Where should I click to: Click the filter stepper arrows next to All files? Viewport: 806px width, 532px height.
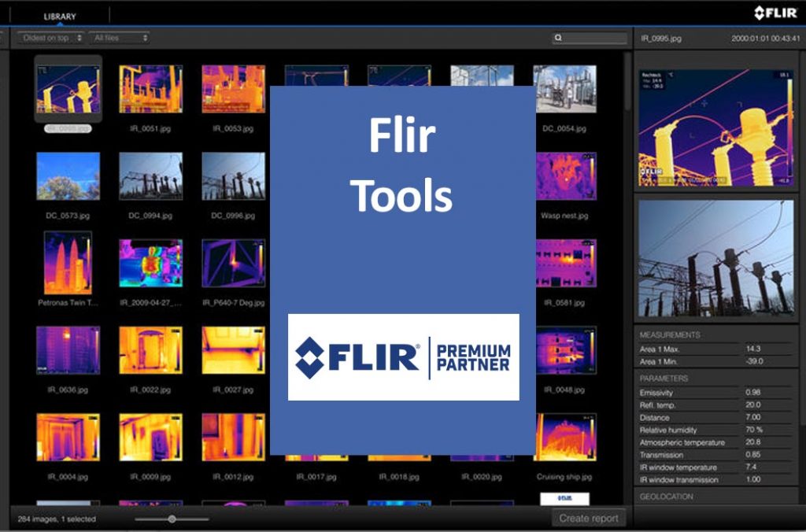(x=146, y=37)
